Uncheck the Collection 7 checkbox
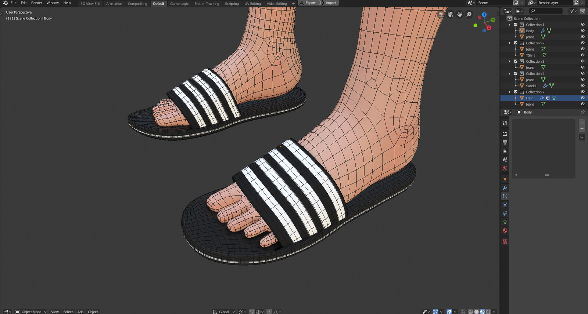588x314 pixels. (516, 92)
